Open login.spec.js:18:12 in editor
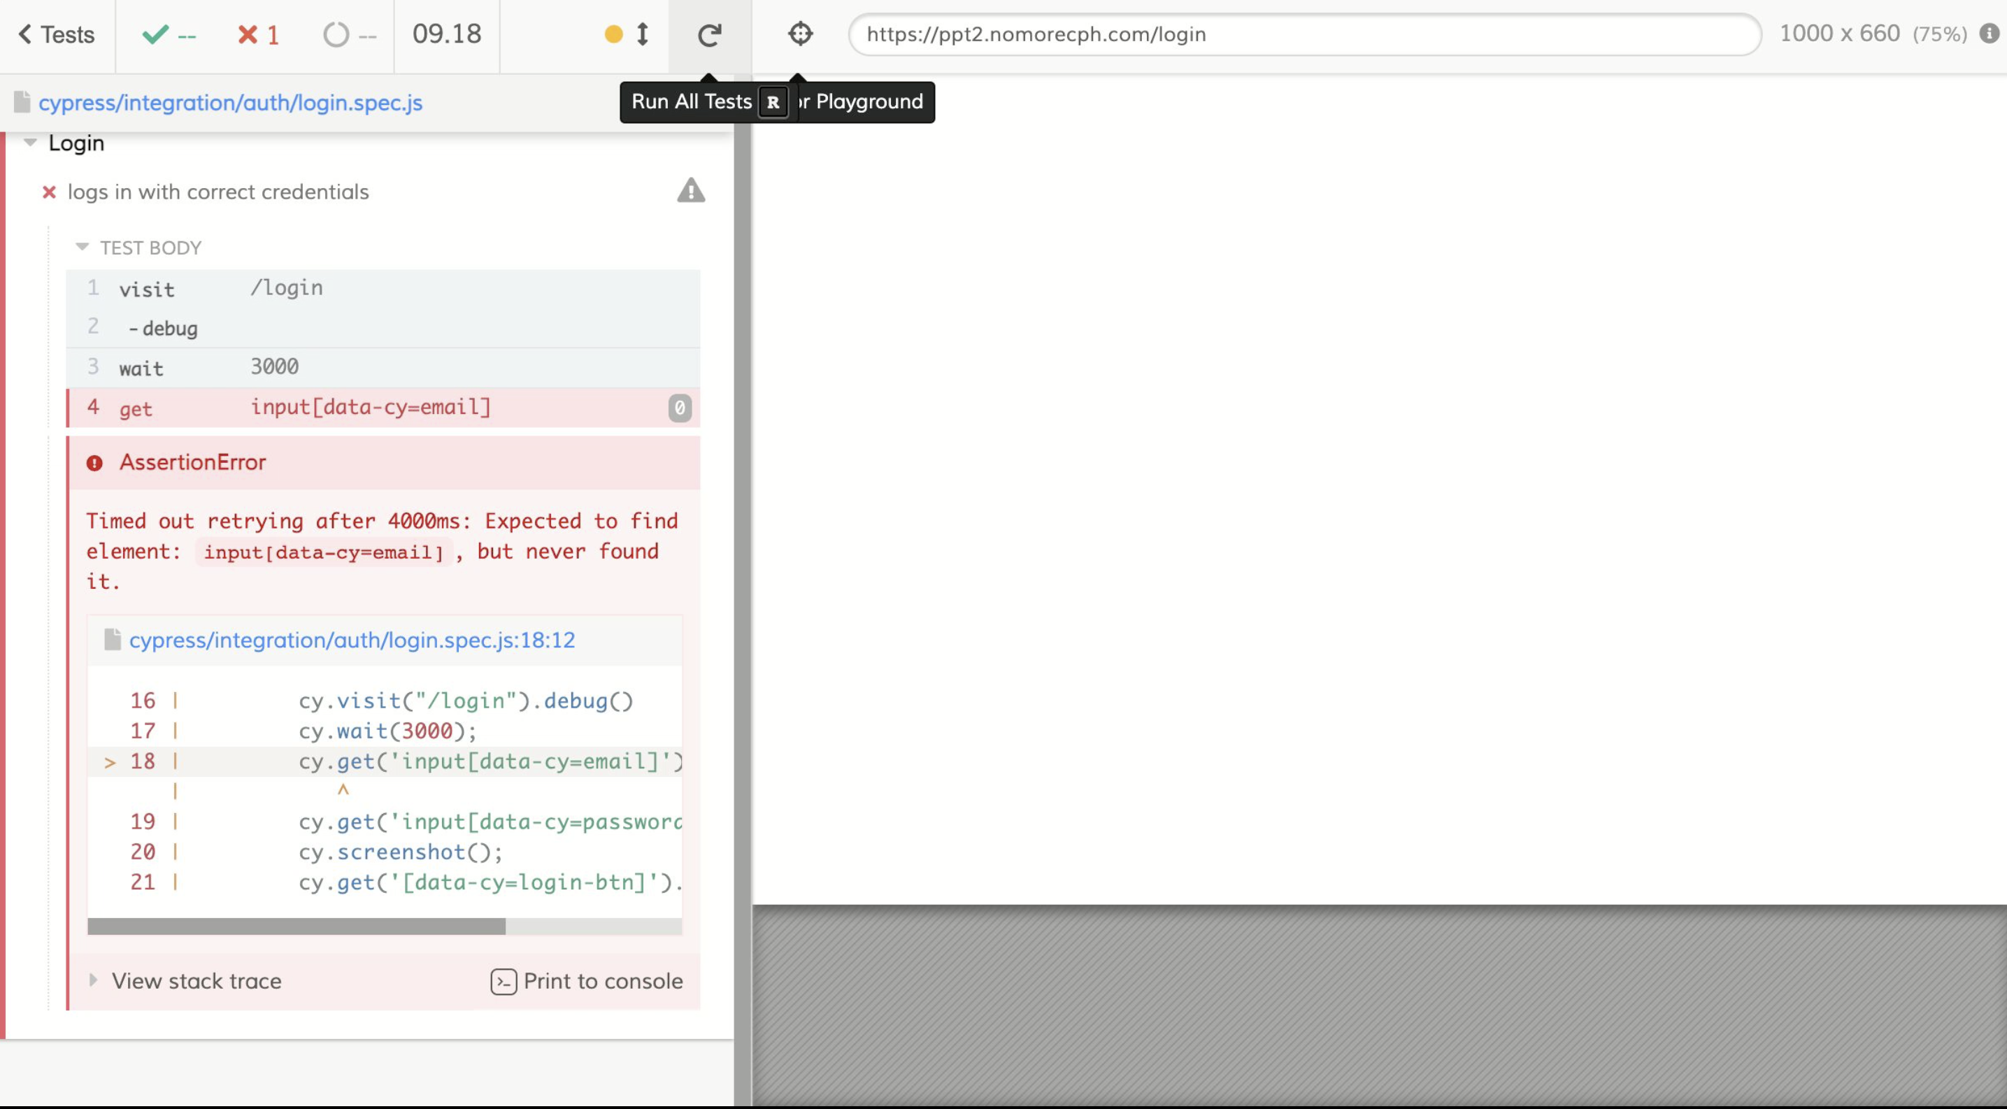Screen dimensions: 2007x1109 coord(352,641)
